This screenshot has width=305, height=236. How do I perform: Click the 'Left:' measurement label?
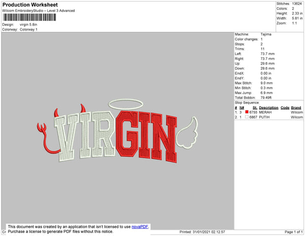[x=238, y=54]
